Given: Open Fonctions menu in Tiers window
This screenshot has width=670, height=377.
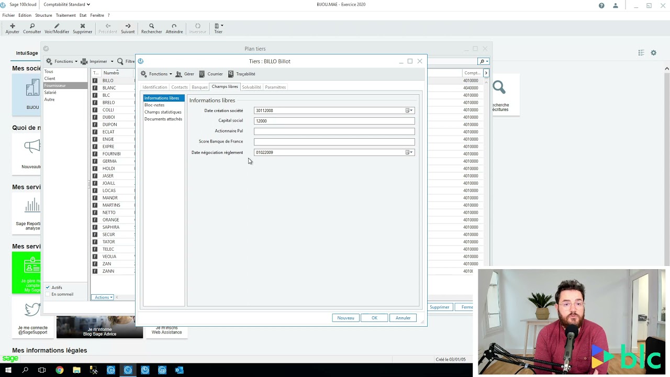Looking at the screenshot, I should 156,74.
